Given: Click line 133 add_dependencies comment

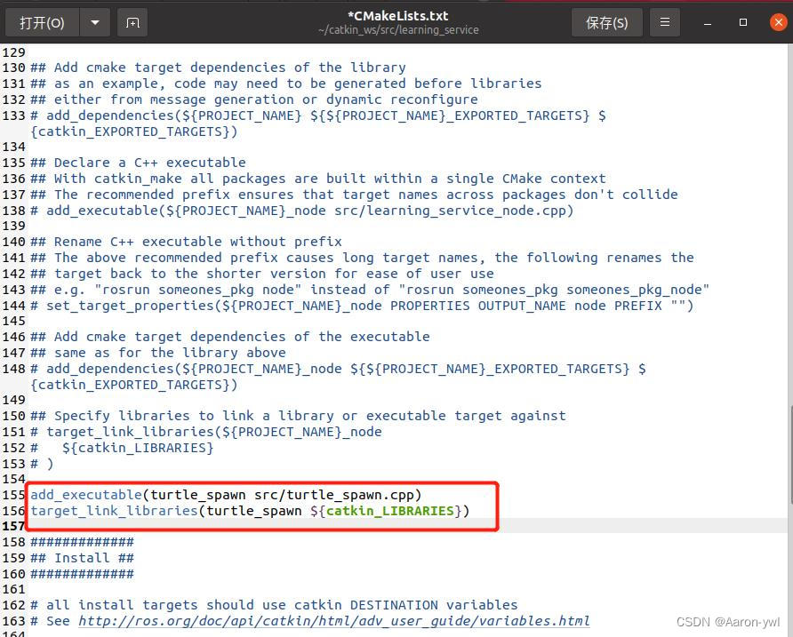Looking at the screenshot, I should pos(318,123).
